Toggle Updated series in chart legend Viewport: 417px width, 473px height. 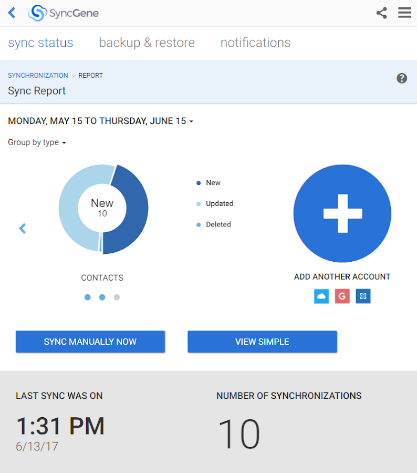215,203
